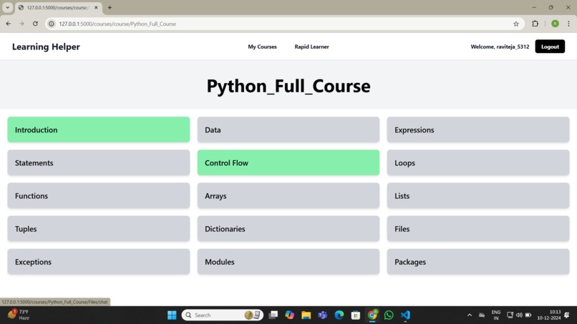Launch Copilot from the taskbar

click(290, 315)
